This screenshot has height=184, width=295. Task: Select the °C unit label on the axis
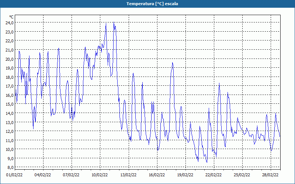click(x=11, y=17)
